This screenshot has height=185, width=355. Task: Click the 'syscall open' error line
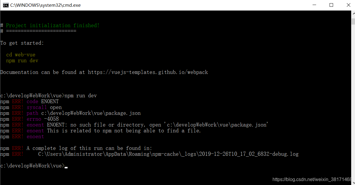click(x=44, y=107)
